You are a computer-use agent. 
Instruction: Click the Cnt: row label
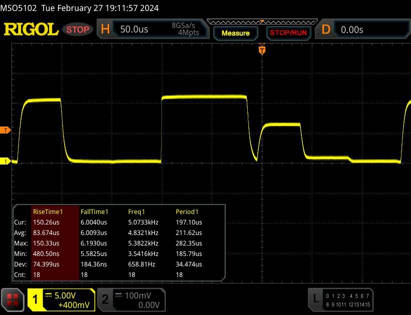pos(20,274)
